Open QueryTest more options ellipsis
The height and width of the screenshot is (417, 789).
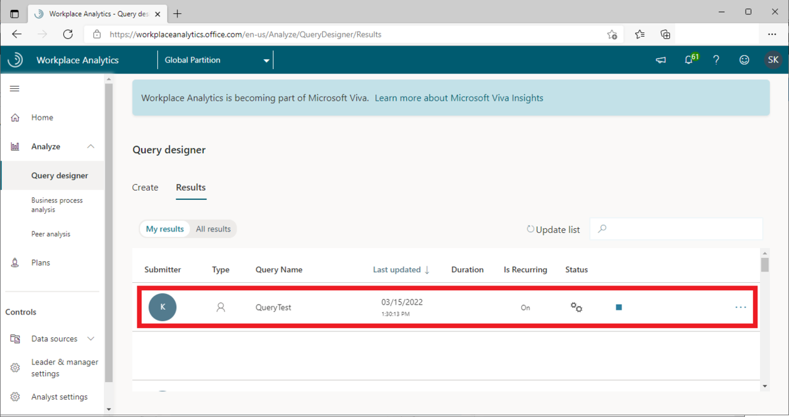[x=741, y=307]
